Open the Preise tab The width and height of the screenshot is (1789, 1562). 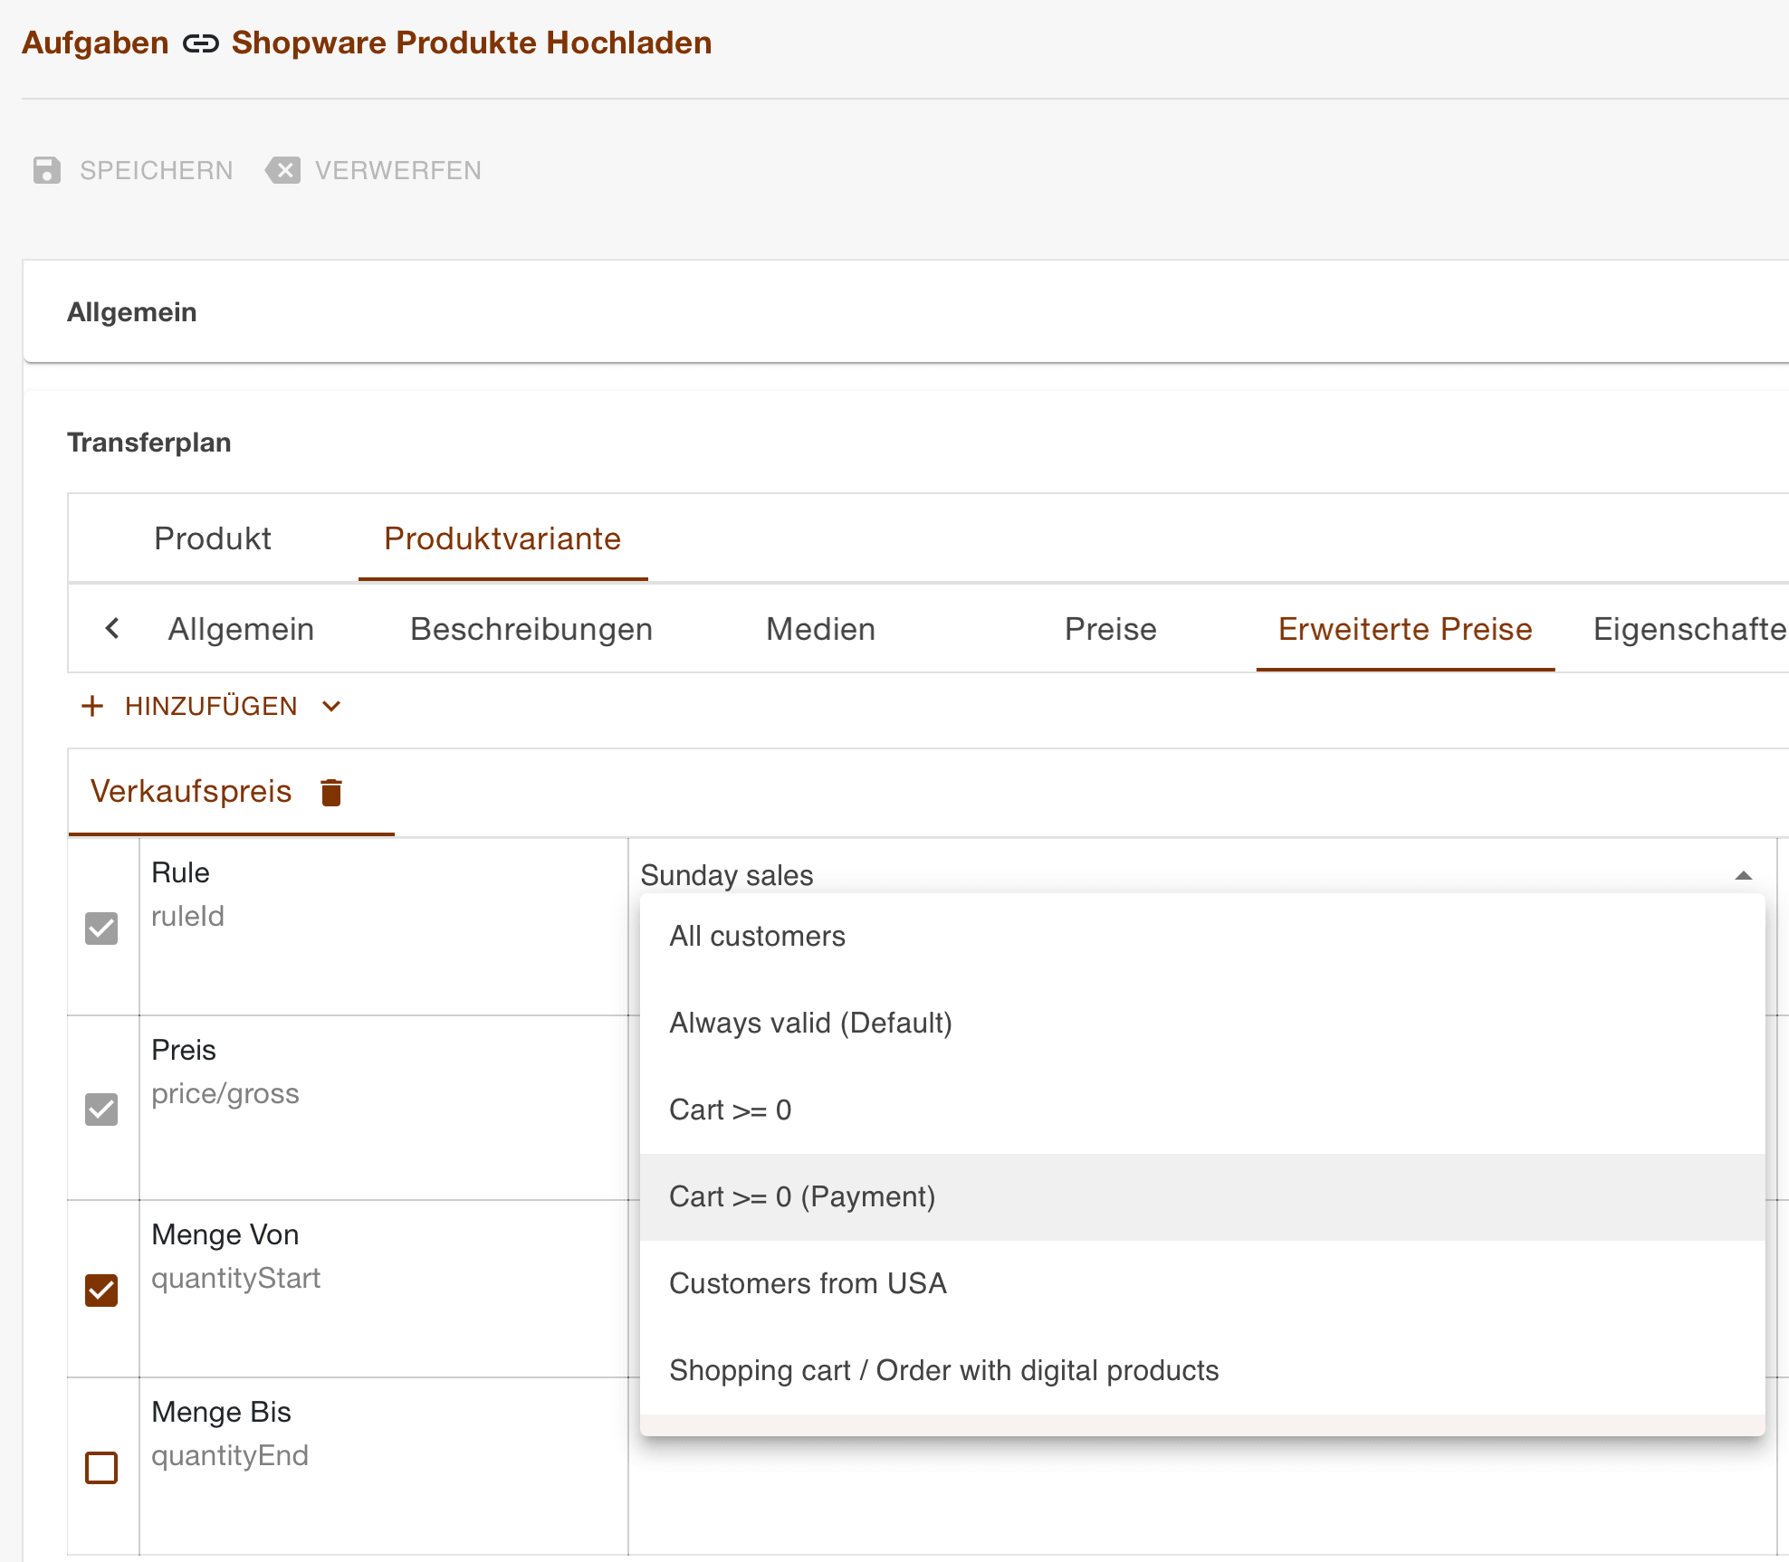click(x=1111, y=628)
